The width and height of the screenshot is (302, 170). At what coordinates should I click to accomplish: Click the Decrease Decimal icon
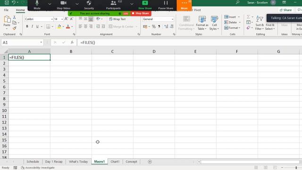point(172,26)
